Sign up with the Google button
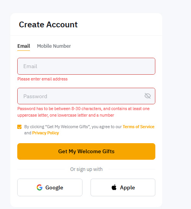The image size is (191, 209). (50, 187)
